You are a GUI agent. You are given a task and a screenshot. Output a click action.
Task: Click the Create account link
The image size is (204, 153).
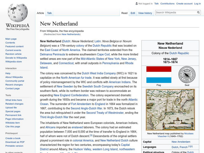click(185, 4)
